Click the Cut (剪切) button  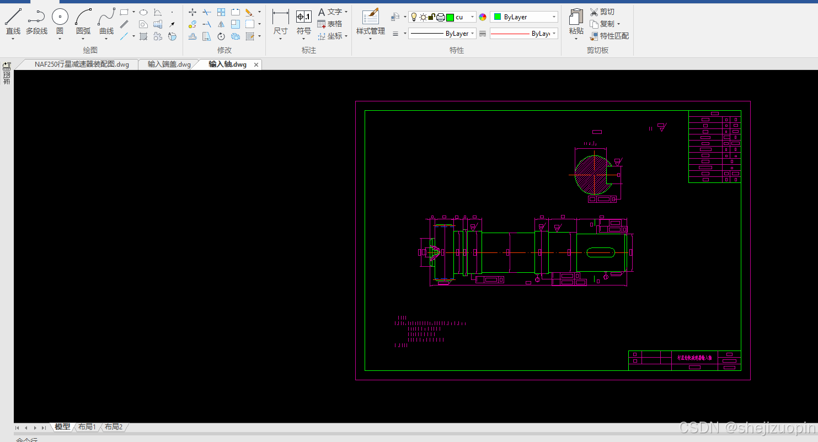(x=602, y=12)
